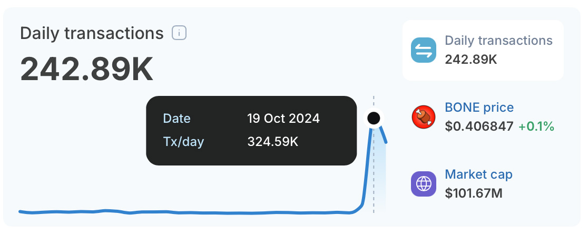Select the Daily transactions card label
The image size is (588, 234).
pos(499,41)
